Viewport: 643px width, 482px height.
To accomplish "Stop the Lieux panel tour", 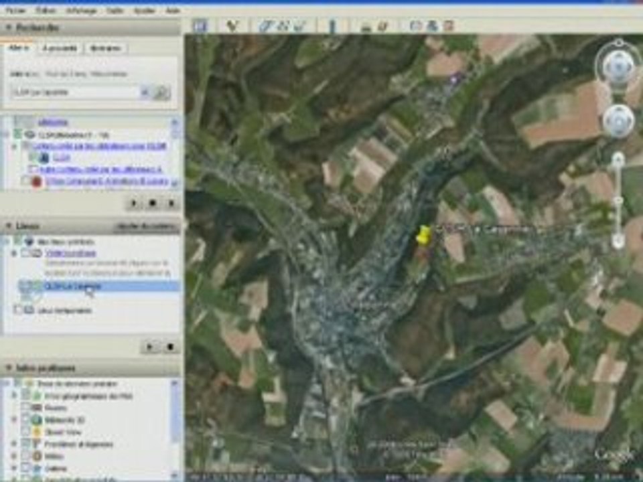I will coord(170,347).
